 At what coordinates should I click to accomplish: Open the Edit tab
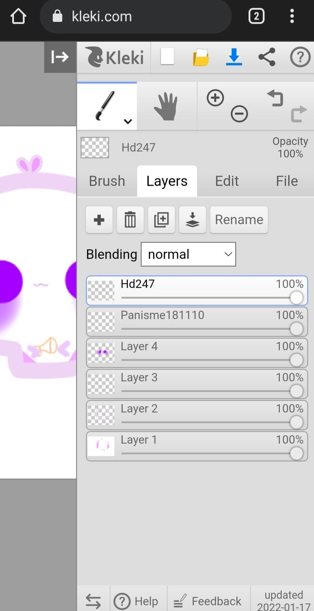227,181
